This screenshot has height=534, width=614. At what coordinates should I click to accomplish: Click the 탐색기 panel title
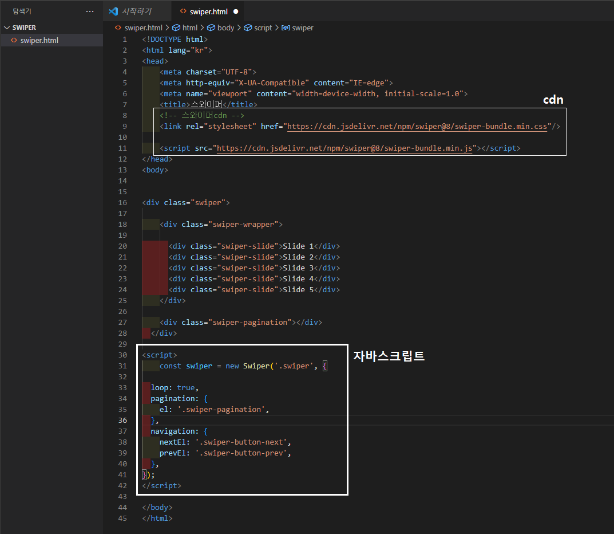pos(23,11)
